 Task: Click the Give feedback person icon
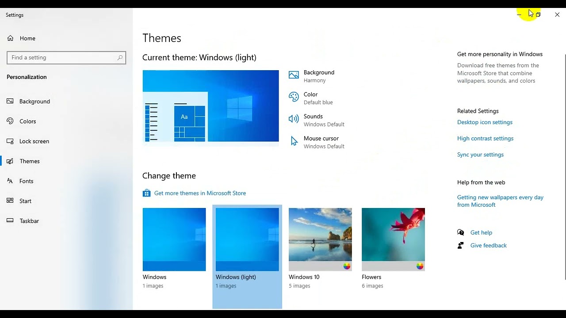pos(461,245)
